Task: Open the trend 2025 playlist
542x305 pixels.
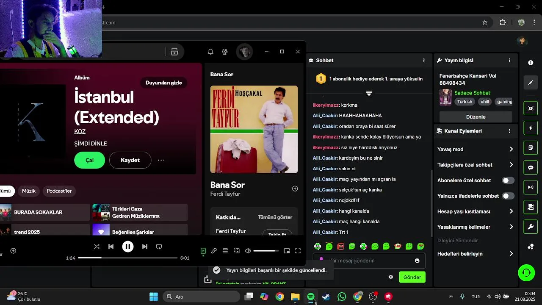Action: tap(44, 230)
